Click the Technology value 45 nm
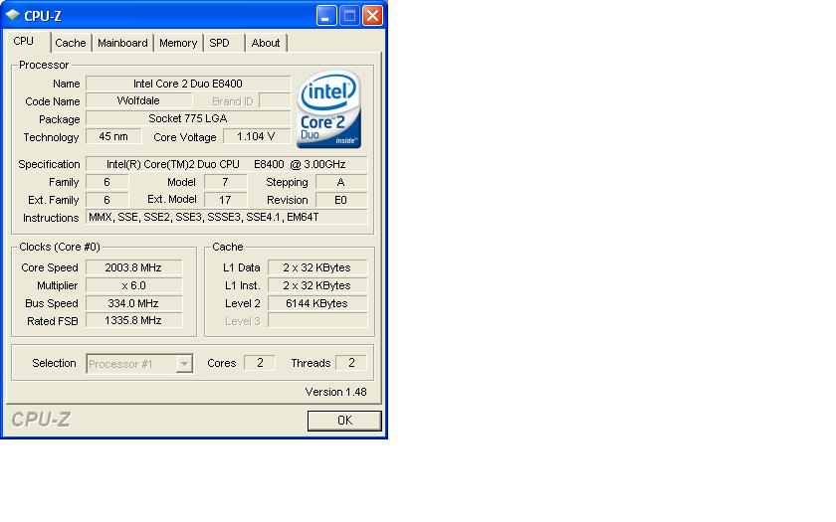836x522 pixels. coord(113,136)
